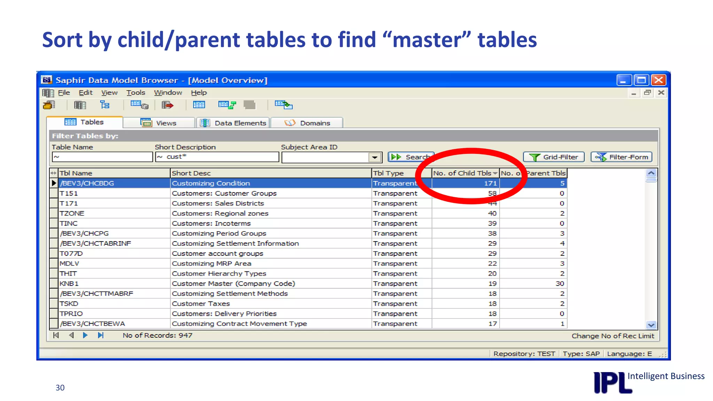Click scrollbar up arrow in table grid
Screen dimensions: 713x401
651,173
